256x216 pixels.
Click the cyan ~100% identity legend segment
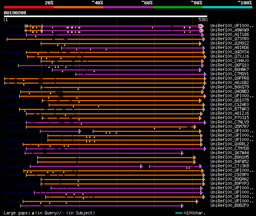(x=228, y=7)
